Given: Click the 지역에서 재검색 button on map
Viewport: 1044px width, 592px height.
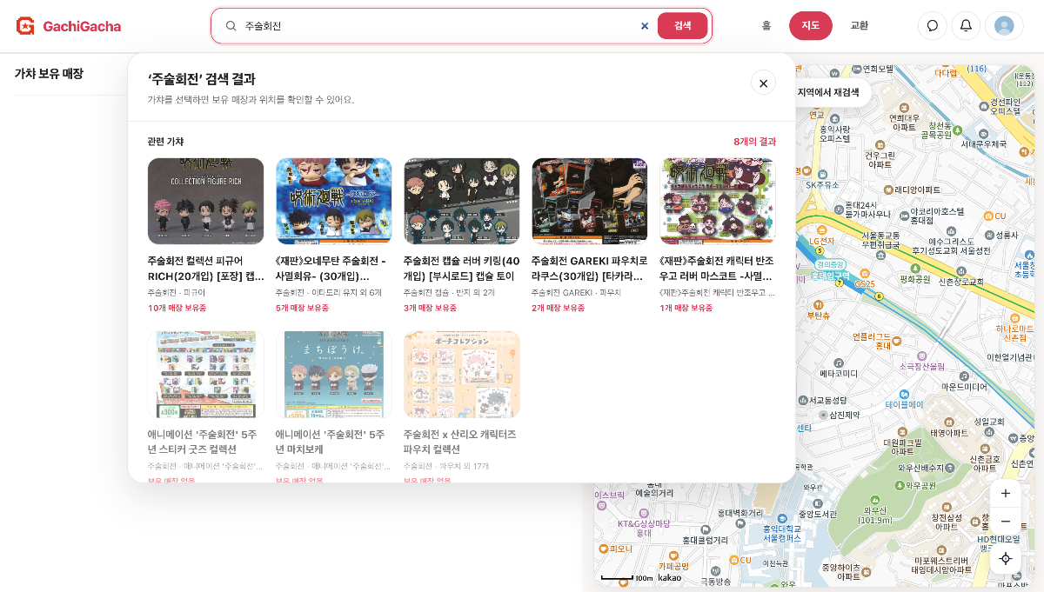Looking at the screenshot, I should [x=828, y=92].
